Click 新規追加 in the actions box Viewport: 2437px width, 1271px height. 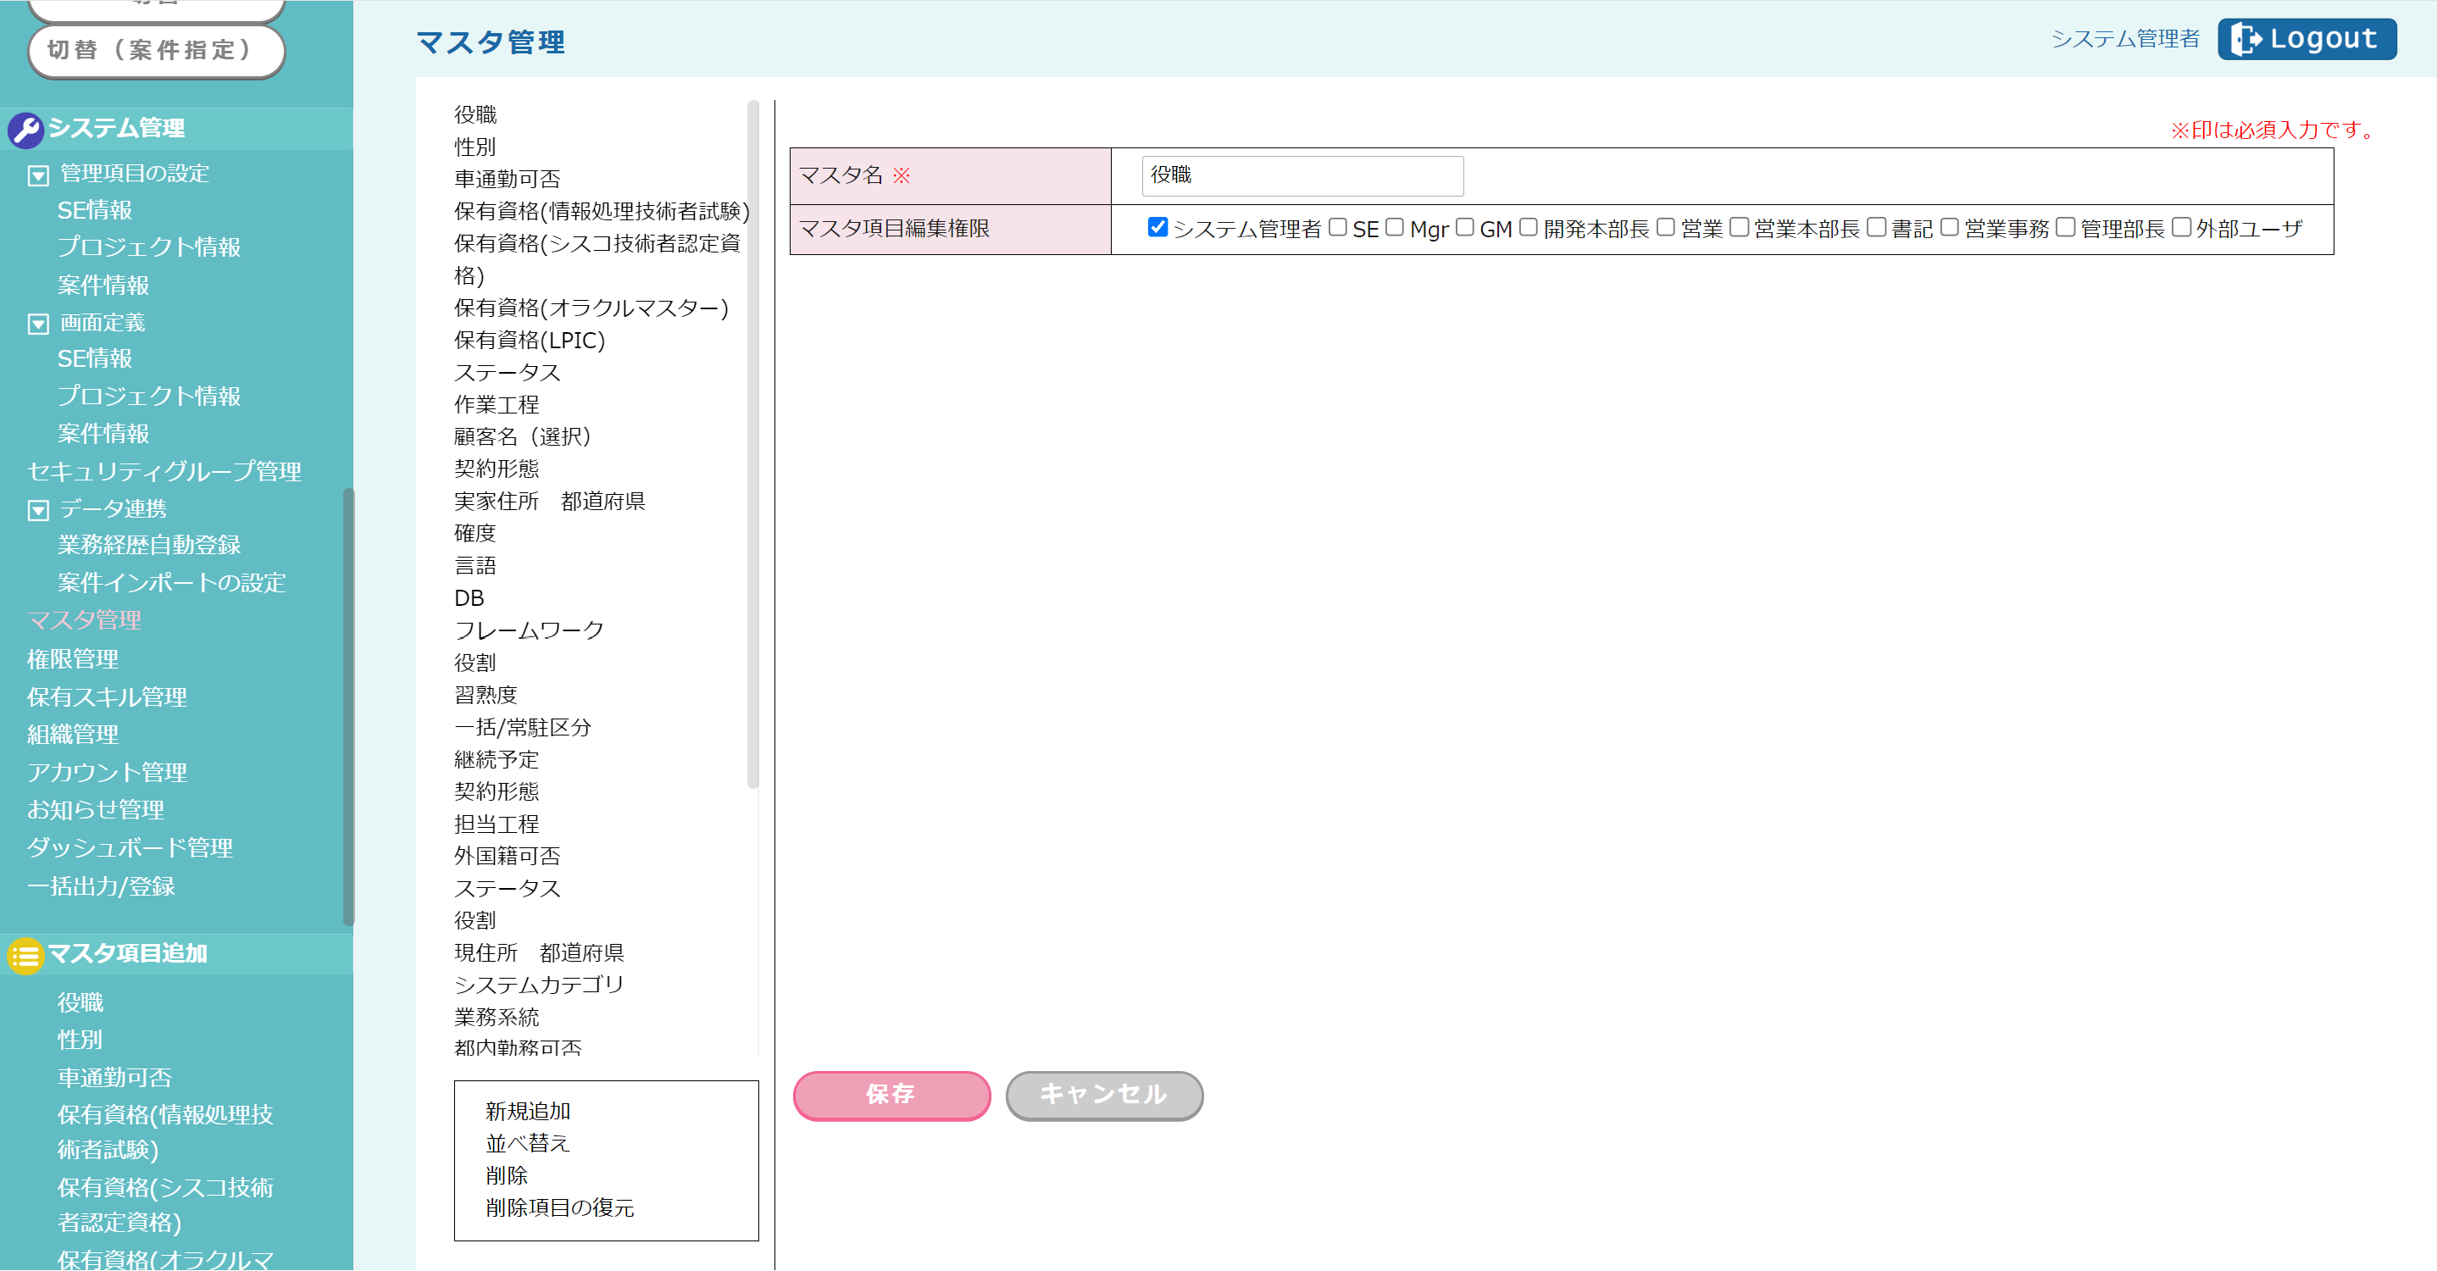pyautogui.click(x=527, y=1111)
